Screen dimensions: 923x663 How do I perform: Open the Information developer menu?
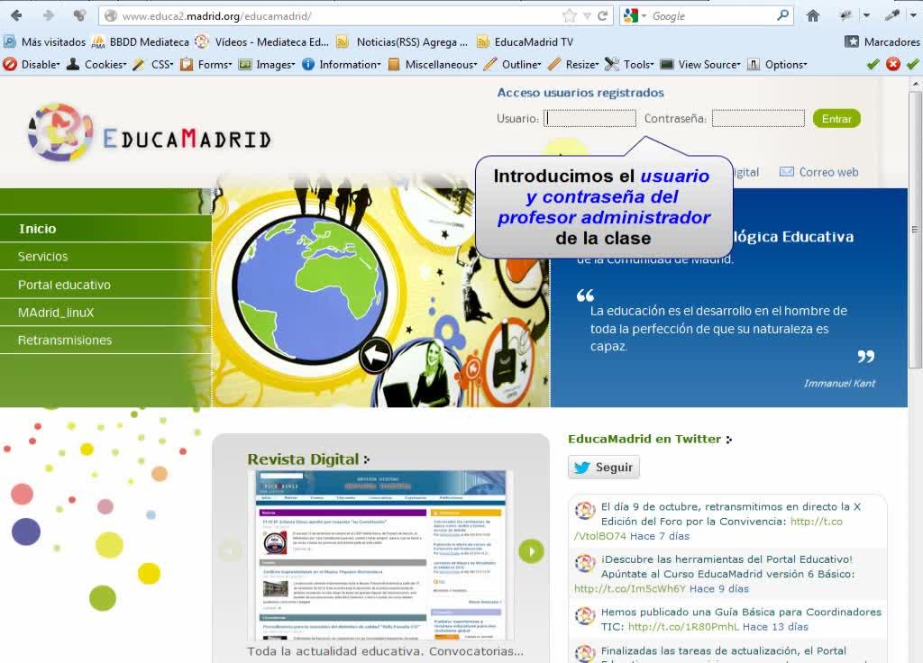click(x=342, y=64)
